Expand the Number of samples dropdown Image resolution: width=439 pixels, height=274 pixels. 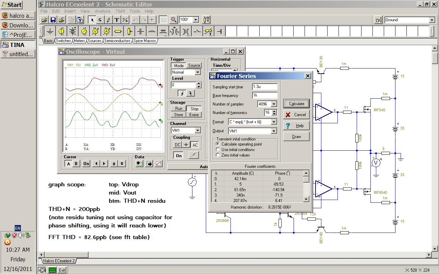click(x=274, y=104)
